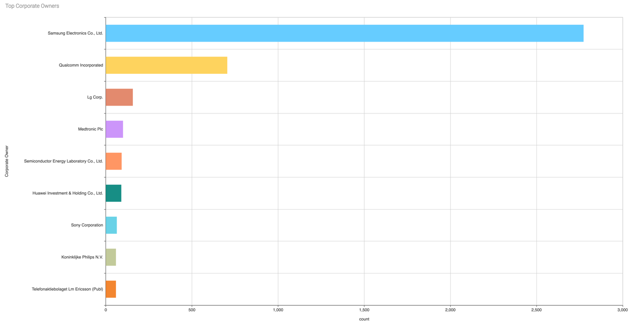
Task: Click the 'count' x-axis title
Action: point(364,319)
